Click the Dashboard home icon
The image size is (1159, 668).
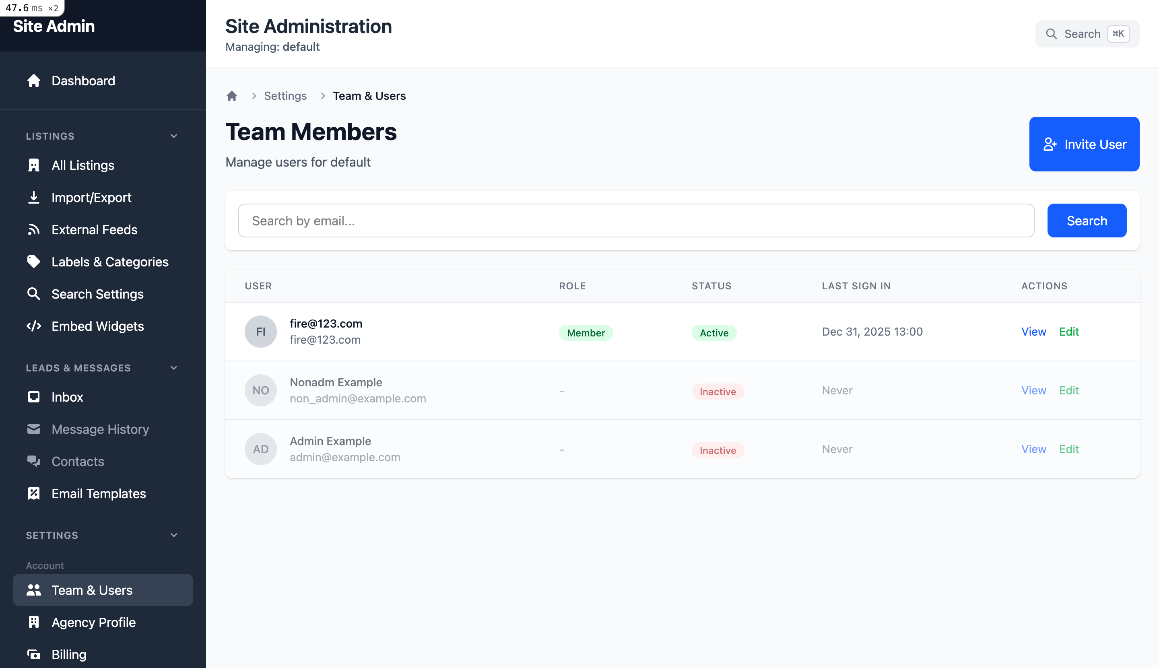(34, 81)
